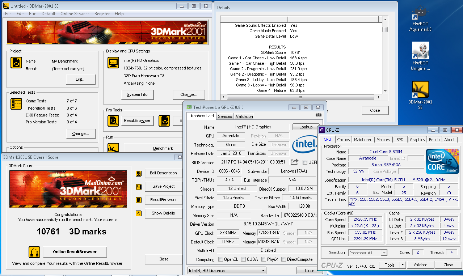Click the magnifier icon beside Show Details
The width and height of the screenshot is (463, 276).
pos(139,213)
